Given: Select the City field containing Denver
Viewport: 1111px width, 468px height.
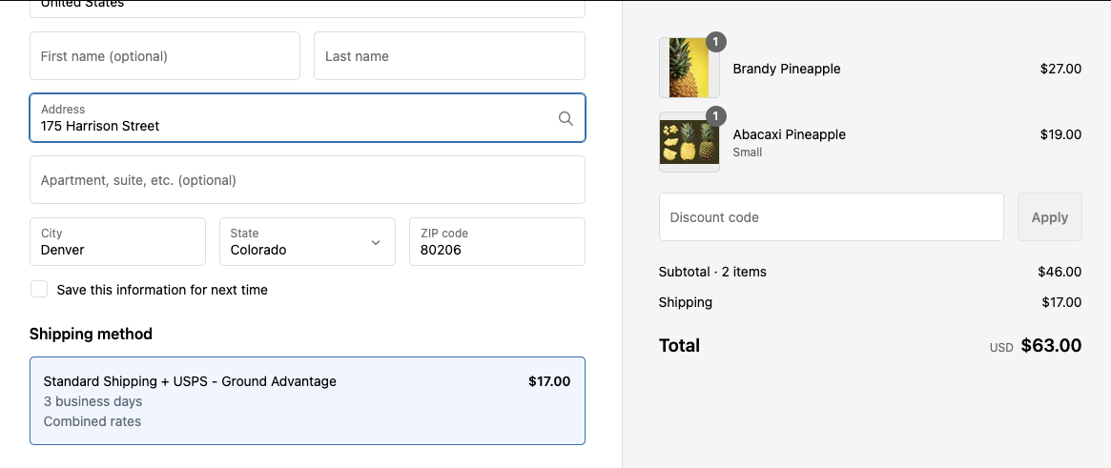Looking at the screenshot, I should [x=117, y=242].
